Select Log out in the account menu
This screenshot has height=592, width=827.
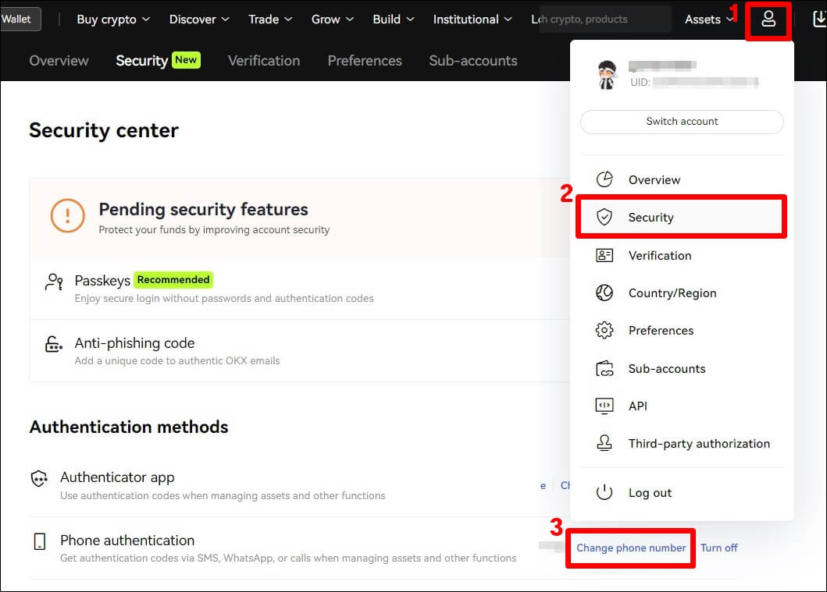(x=682, y=492)
